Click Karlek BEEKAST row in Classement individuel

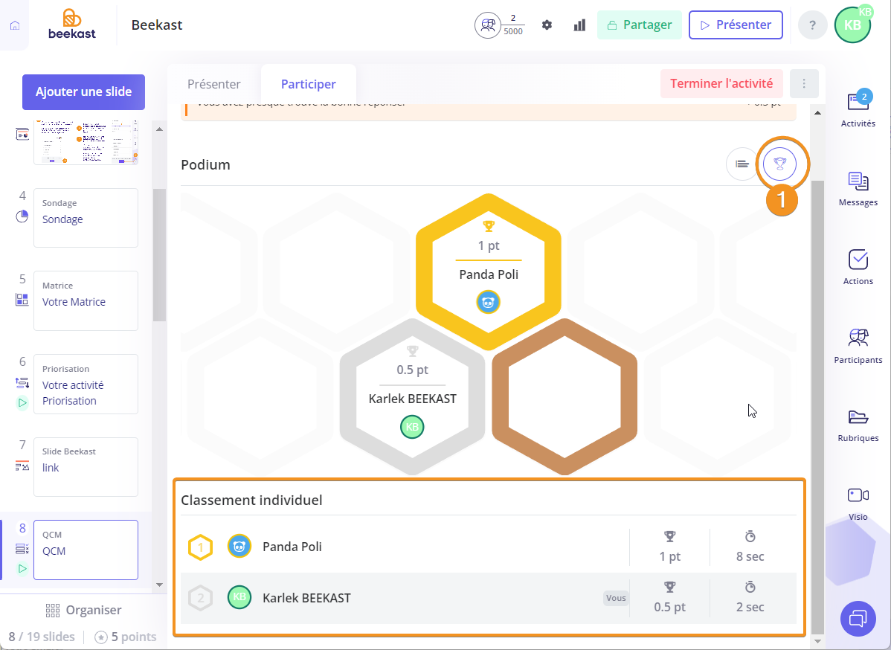click(x=489, y=598)
